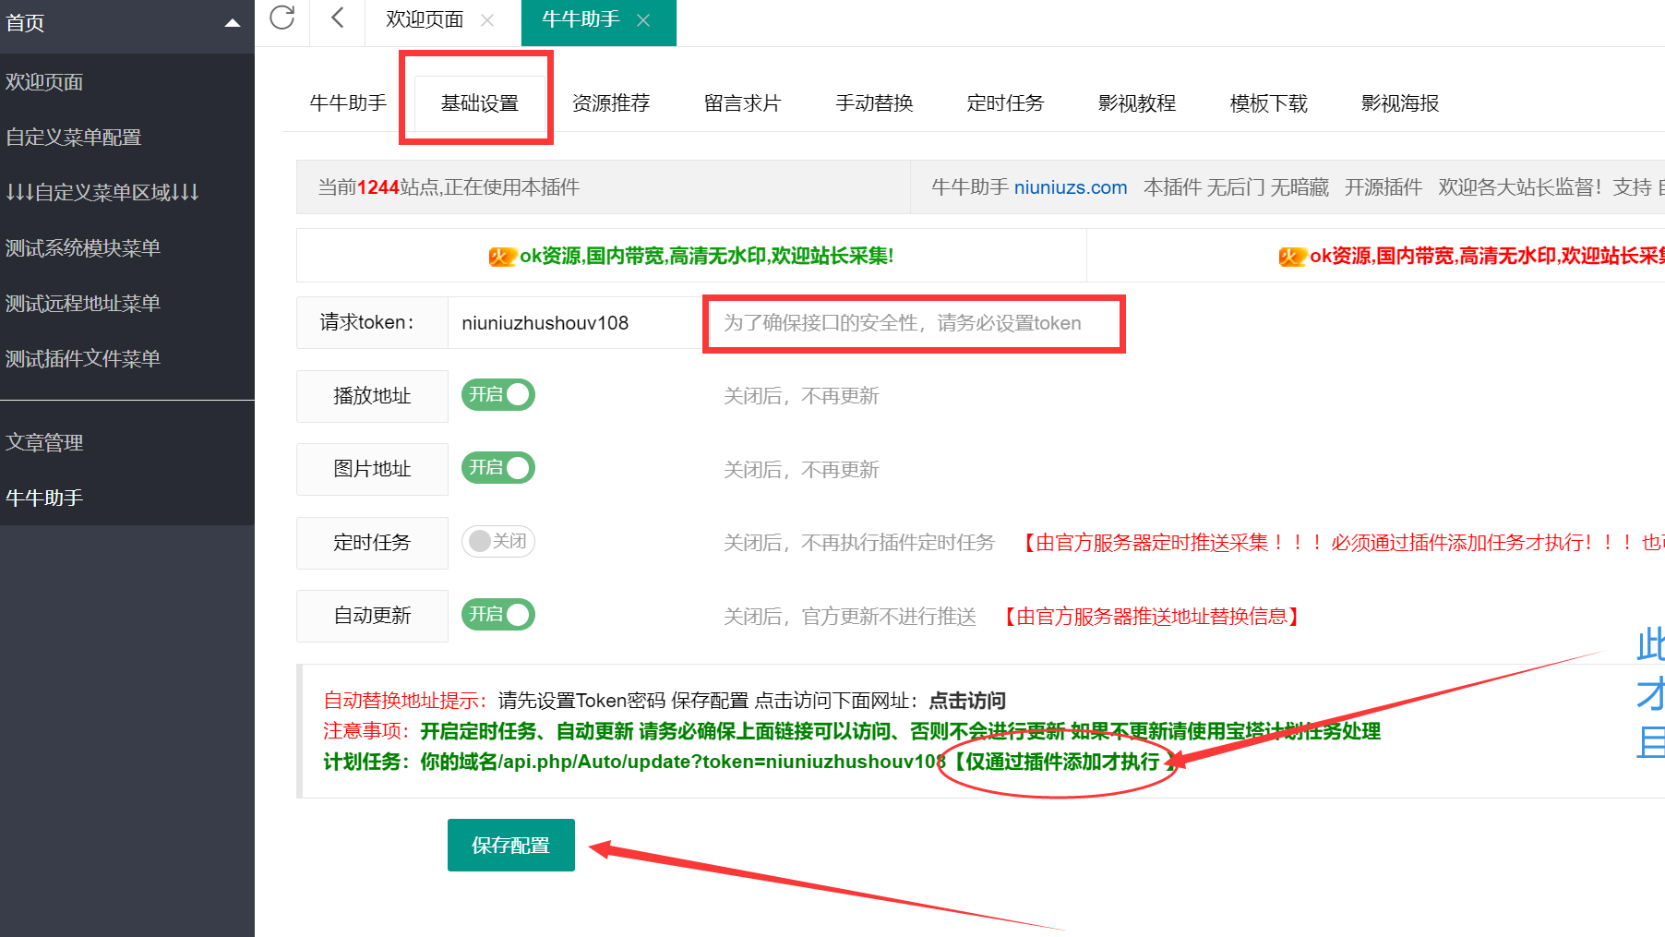The width and height of the screenshot is (1665, 937).
Task: Click the 点击访问 link
Action: point(967,701)
